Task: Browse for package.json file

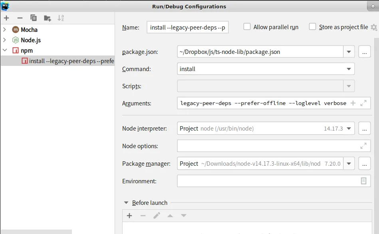Action: [364, 52]
